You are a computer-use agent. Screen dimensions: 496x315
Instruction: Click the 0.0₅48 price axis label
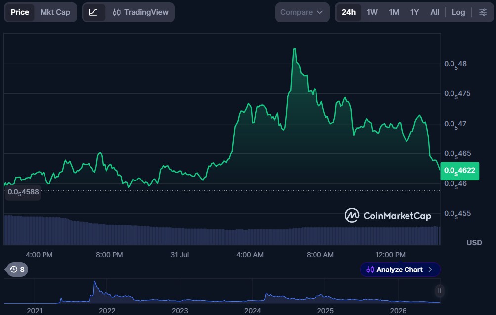click(455, 64)
